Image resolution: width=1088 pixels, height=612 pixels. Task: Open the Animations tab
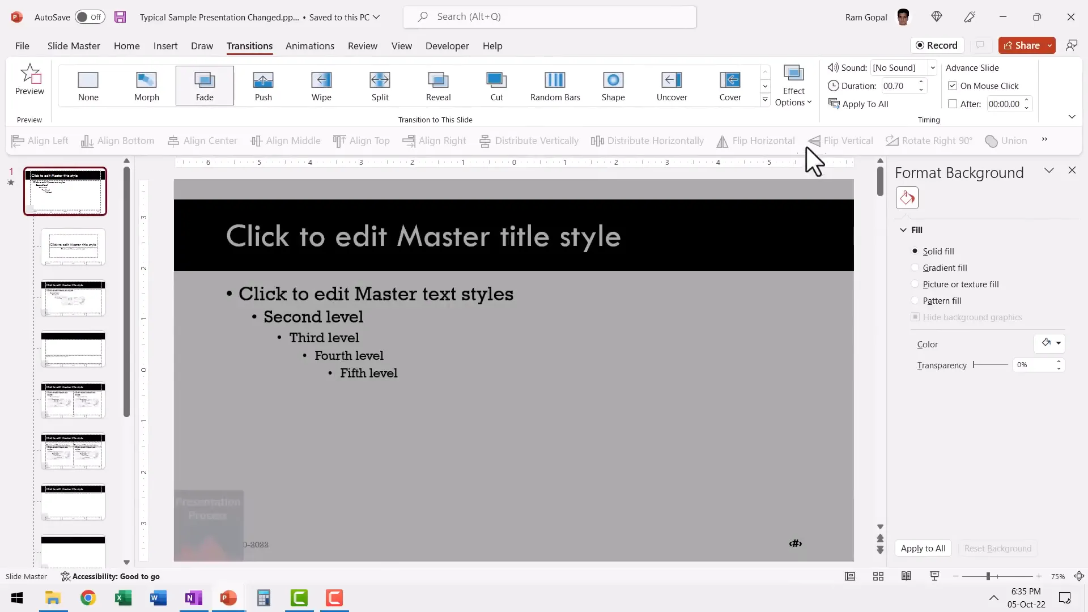[309, 46]
